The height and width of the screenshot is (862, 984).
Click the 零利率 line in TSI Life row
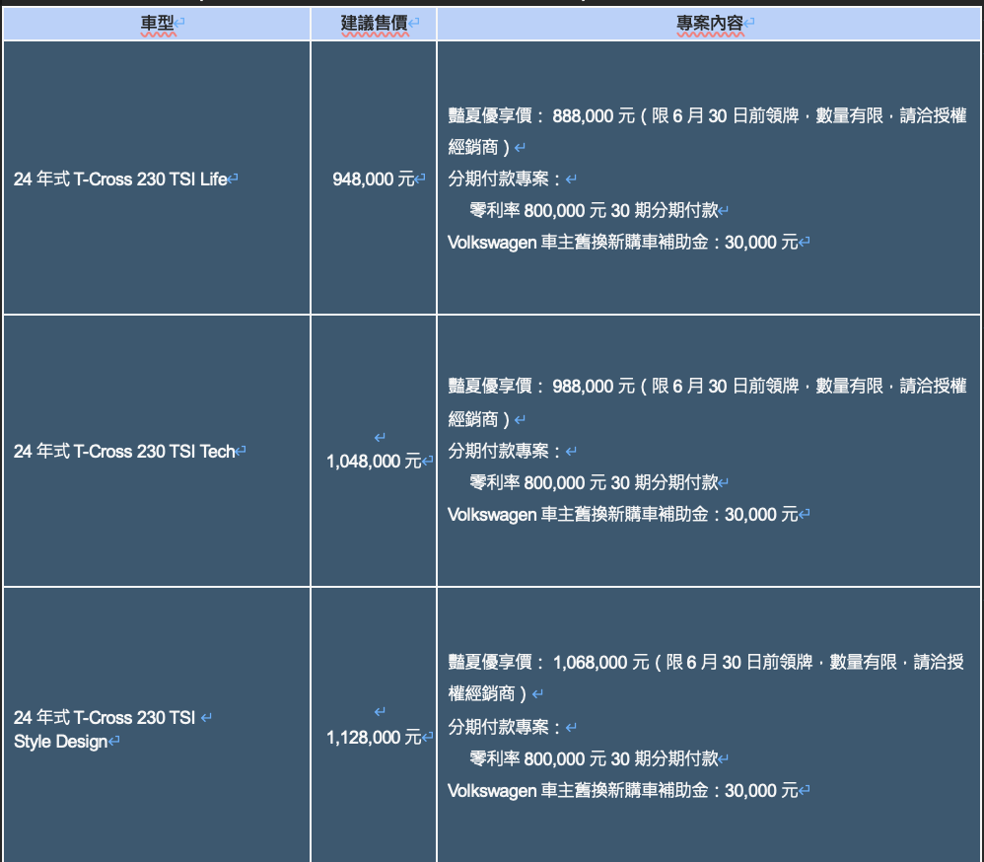click(594, 210)
